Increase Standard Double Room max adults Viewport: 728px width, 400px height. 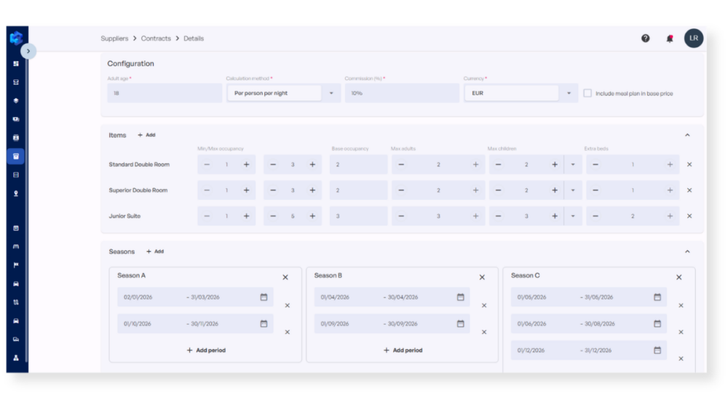click(x=475, y=164)
